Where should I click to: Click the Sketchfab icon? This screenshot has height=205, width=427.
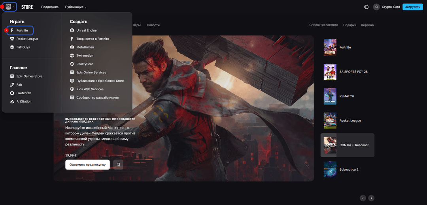[x=12, y=93]
